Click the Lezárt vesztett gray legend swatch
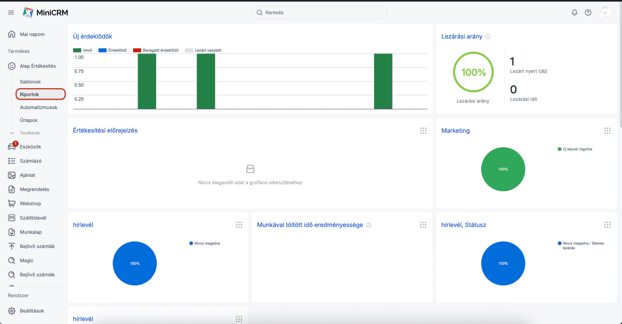This screenshot has height=324, width=622. [x=189, y=50]
